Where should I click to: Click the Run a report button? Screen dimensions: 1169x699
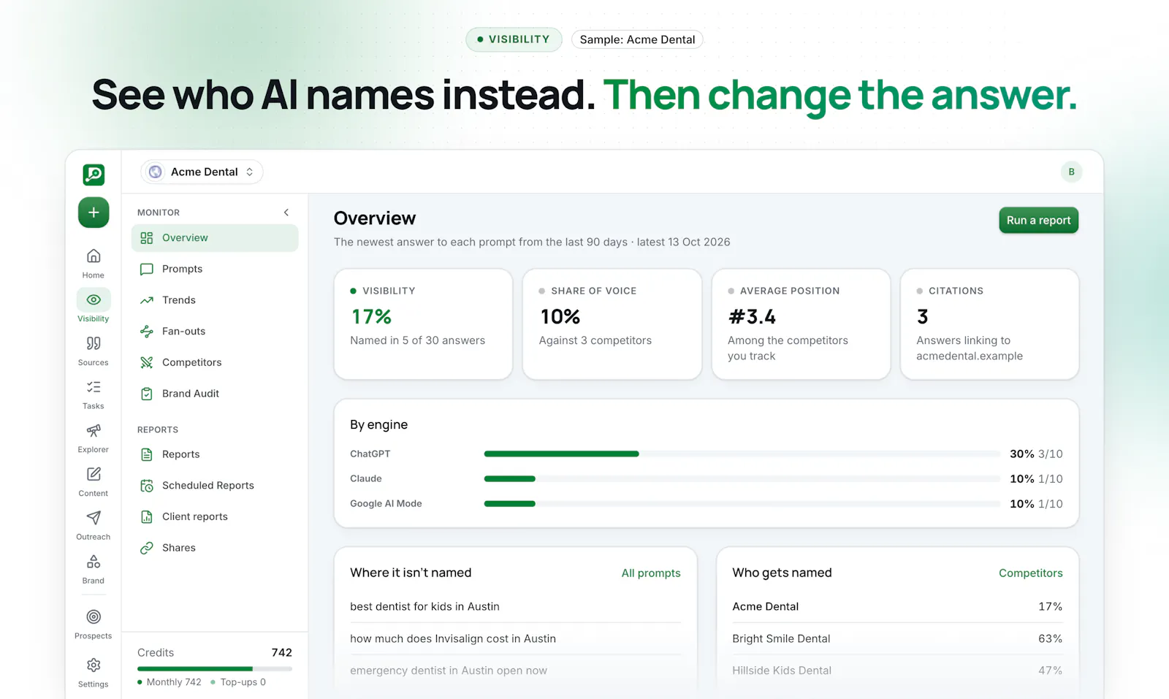[x=1038, y=221]
